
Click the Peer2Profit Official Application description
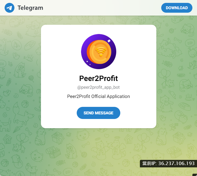99,96
